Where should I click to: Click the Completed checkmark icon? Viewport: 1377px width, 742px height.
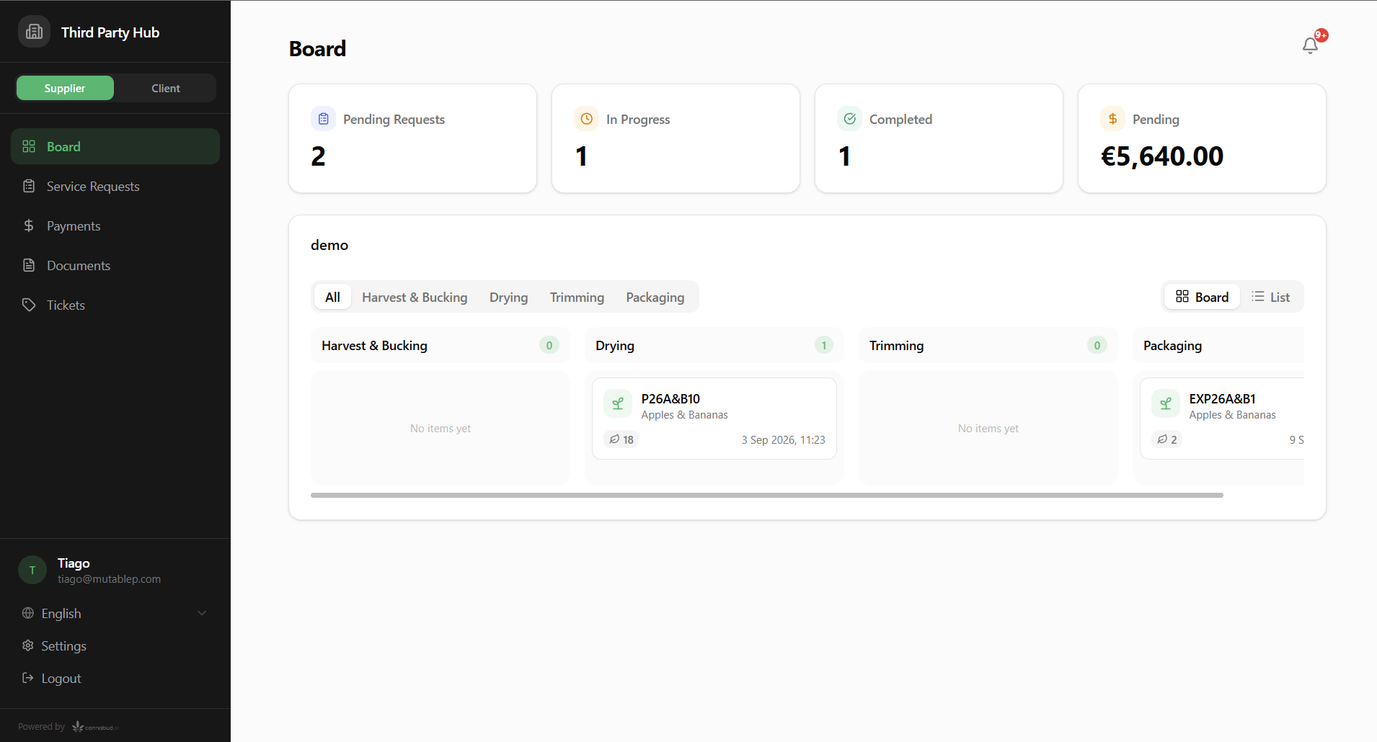pos(849,119)
